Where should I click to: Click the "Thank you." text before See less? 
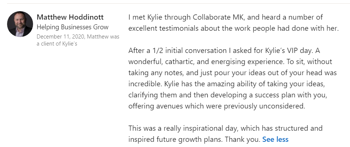[x=243, y=140]
